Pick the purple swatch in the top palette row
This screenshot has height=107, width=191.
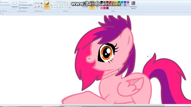coord(128,2)
